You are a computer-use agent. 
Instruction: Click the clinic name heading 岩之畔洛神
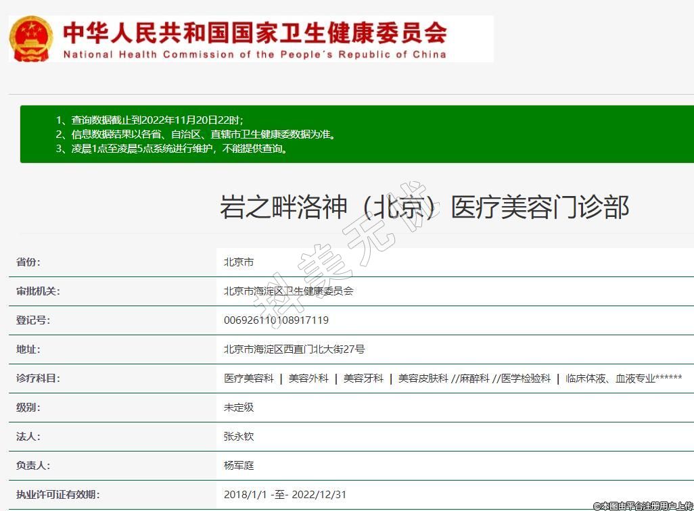click(x=424, y=207)
